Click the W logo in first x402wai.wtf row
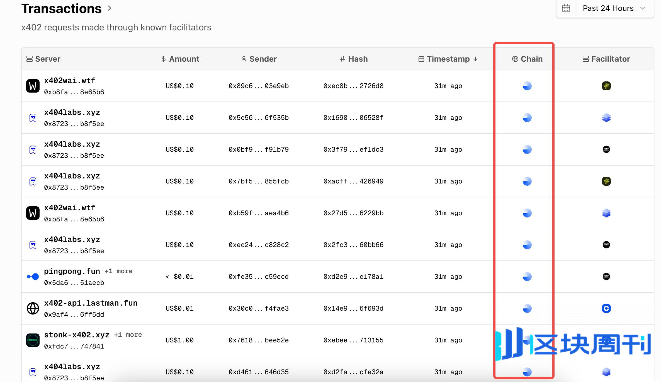This screenshot has height=382, width=661. point(33,86)
